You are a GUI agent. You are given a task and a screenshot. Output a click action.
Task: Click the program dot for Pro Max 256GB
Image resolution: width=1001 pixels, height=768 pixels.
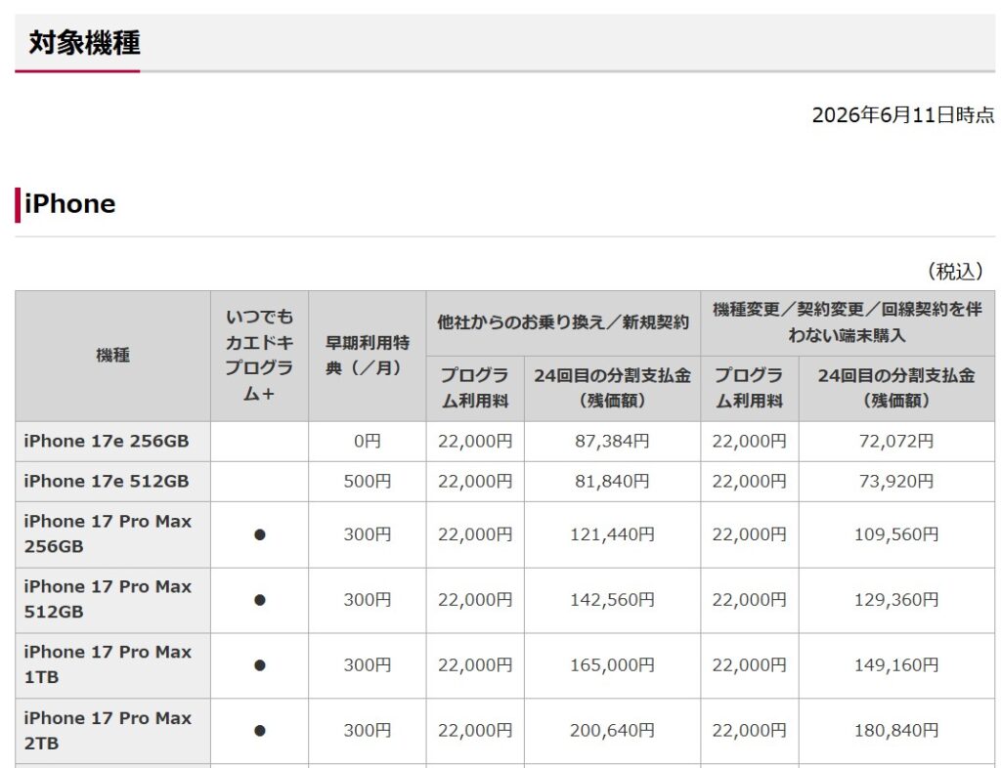click(x=260, y=535)
